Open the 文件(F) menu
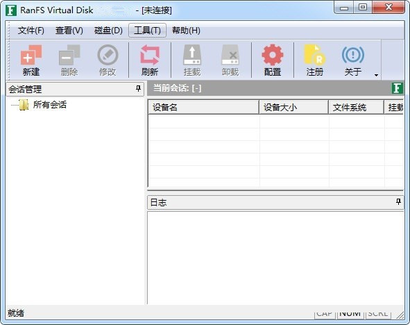This screenshot has width=410, height=325. (31, 31)
